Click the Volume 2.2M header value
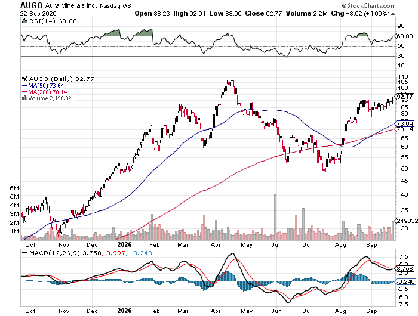Viewport: 418px width, 316px height. [x=306, y=13]
